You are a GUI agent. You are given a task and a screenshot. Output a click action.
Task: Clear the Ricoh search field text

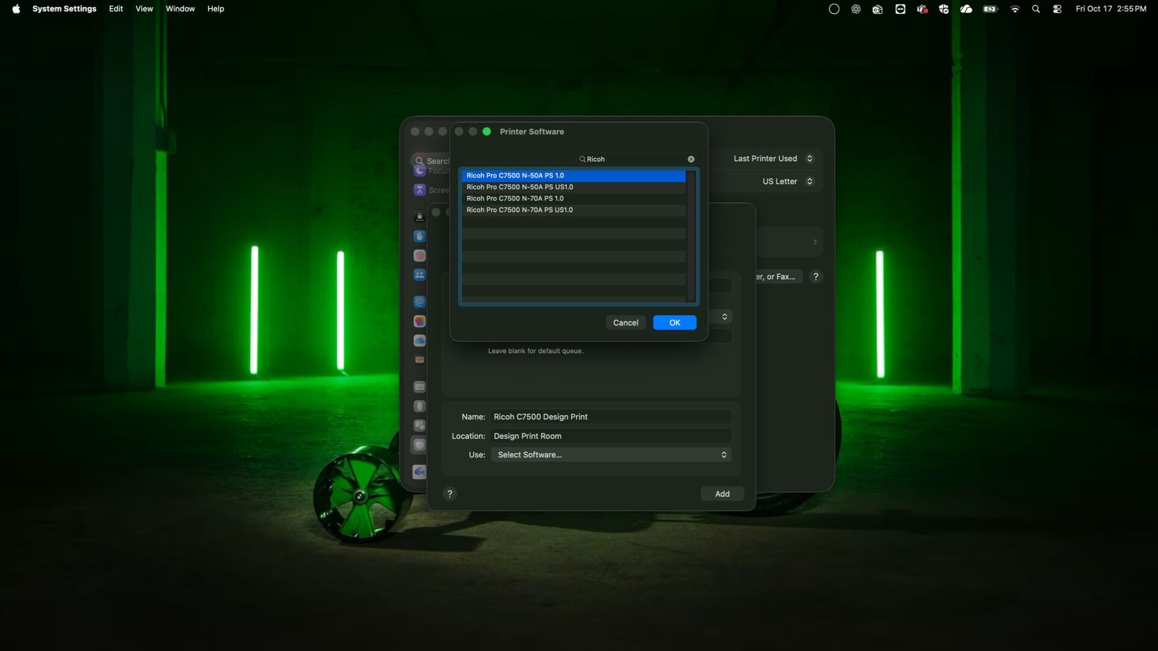point(691,159)
